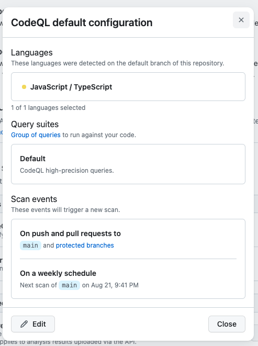Click the languages detected on default branch description
Image resolution: width=258 pixels, height=346 pixels.
point(118,63)
